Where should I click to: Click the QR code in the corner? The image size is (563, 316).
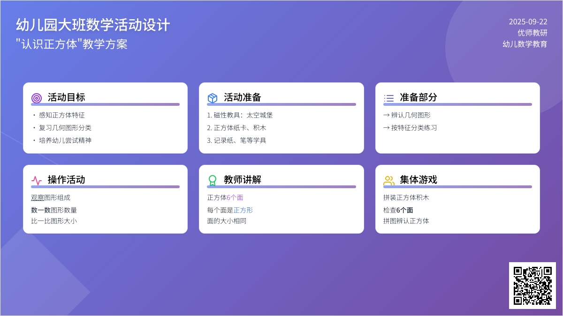(532, 285)
